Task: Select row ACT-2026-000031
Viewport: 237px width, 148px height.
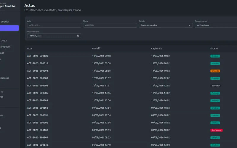Action: pos(131,115)
